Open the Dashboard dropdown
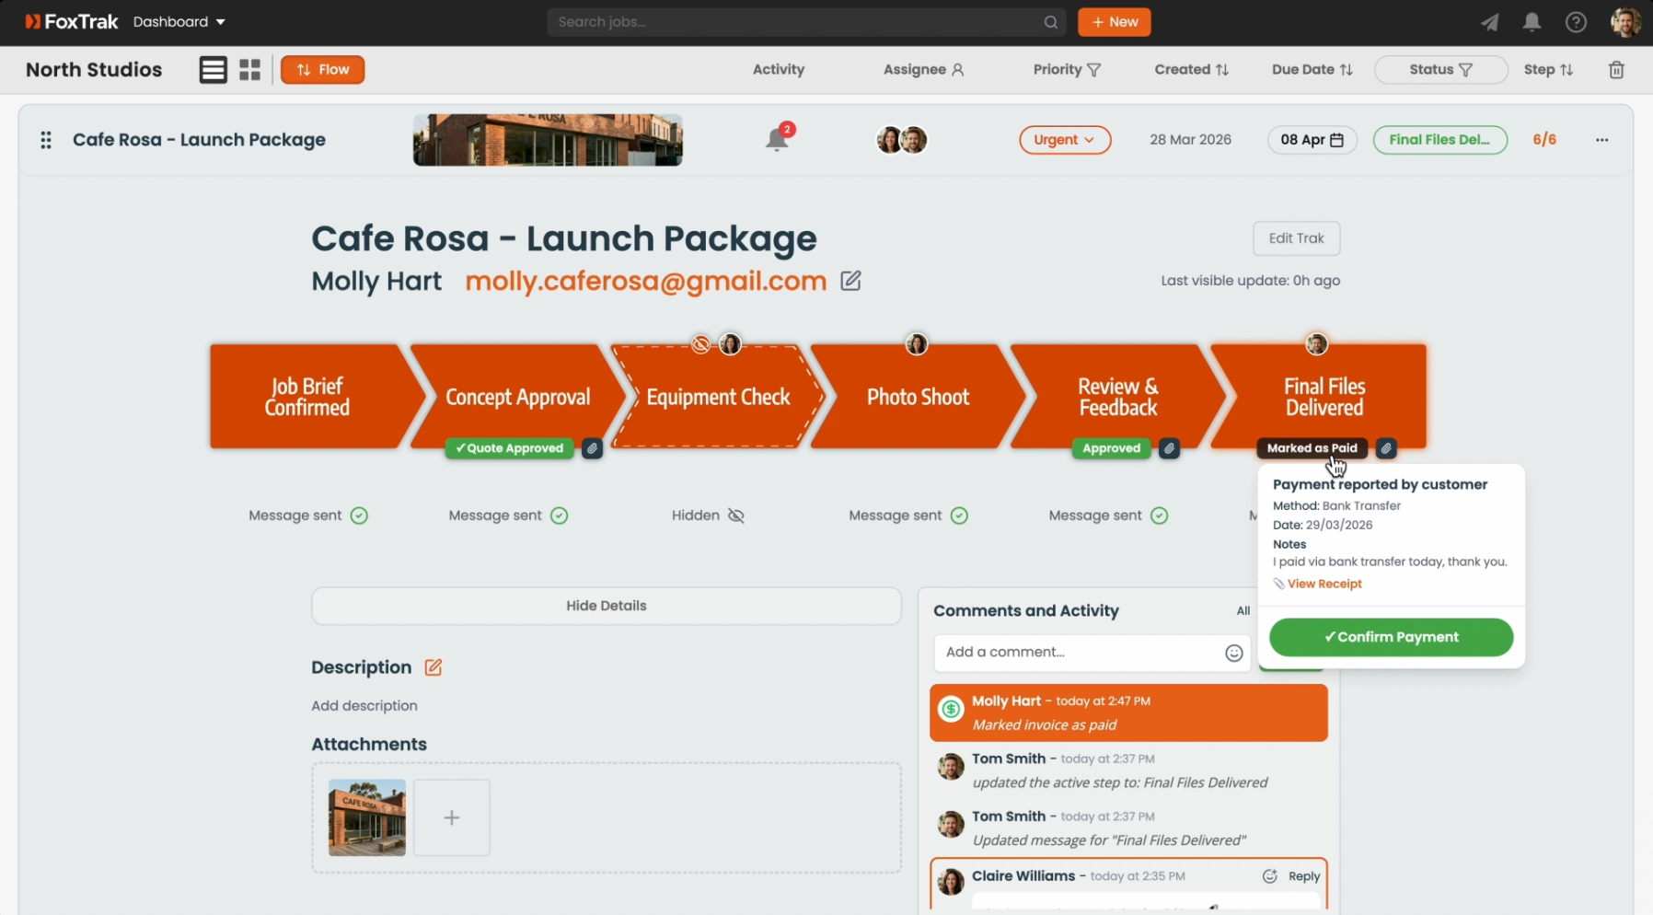The width and height of the screenshot is (1653, 915). point(179,22)
